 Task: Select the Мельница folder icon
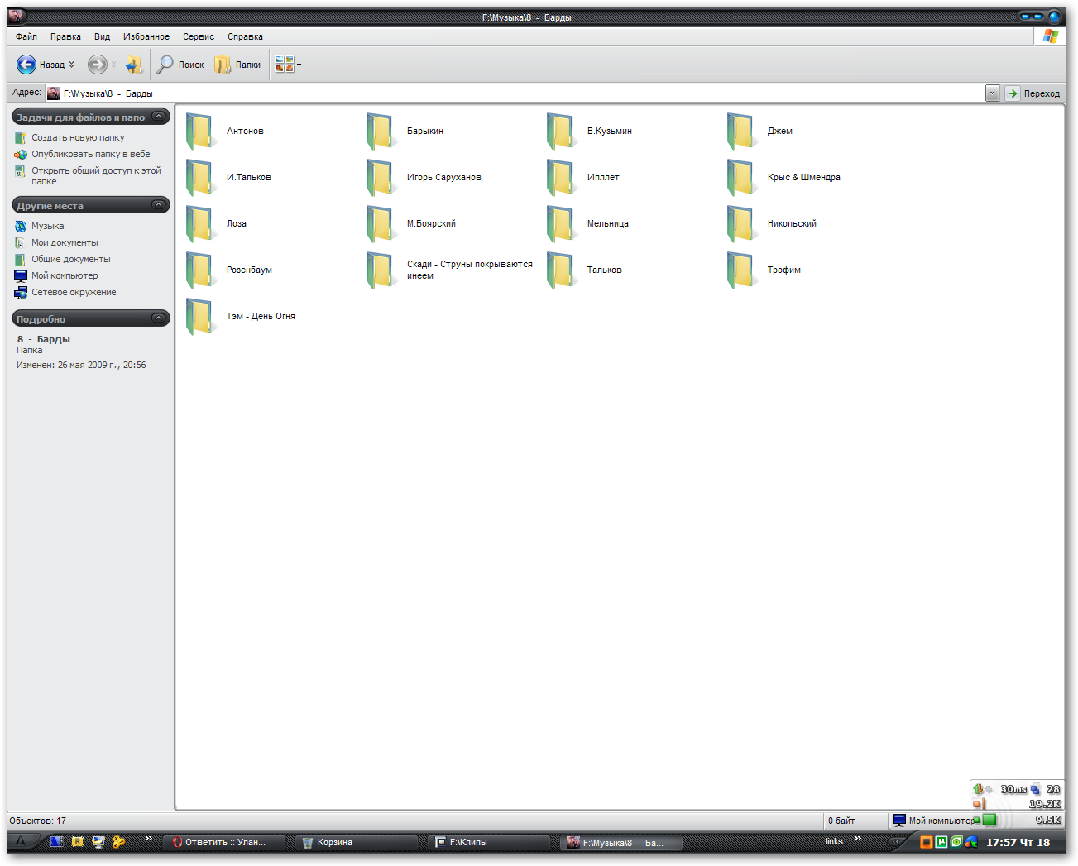pyautogui.click(x=561, y=224)
